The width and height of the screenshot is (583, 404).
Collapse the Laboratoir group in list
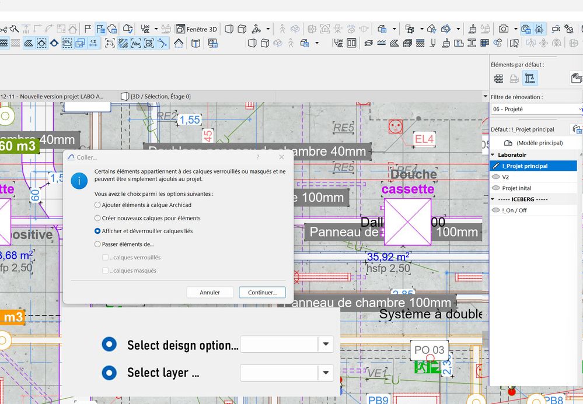tap(494, 155)
